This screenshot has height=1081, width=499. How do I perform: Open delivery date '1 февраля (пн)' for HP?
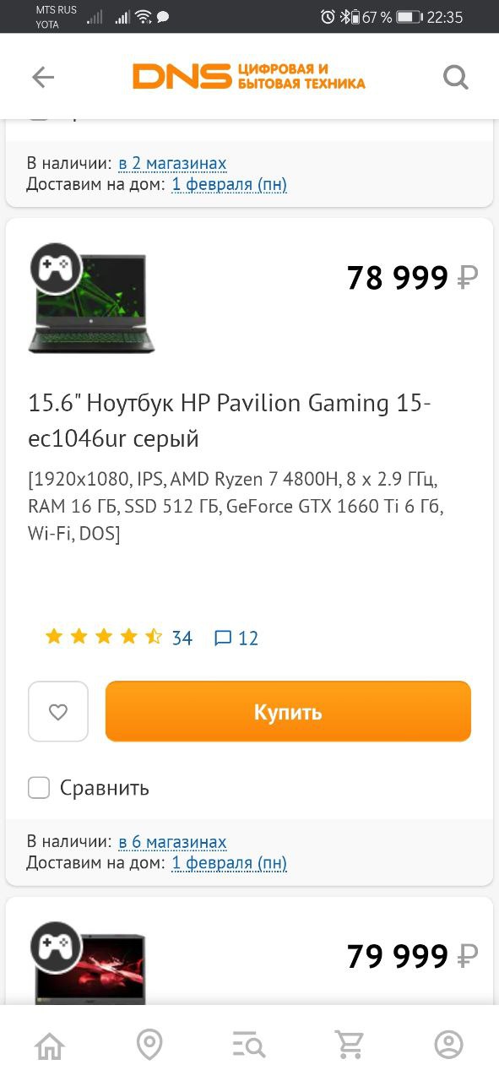tap(230, 863)
